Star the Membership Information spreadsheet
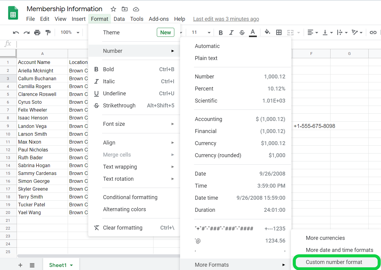This screenshot has width=381, height=270. point(113,9)
